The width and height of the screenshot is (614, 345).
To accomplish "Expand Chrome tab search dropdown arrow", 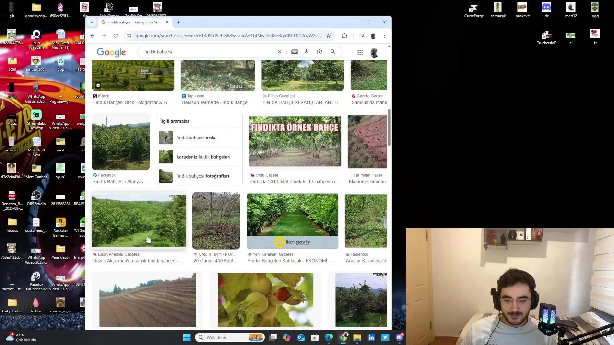I will point(92,22).
